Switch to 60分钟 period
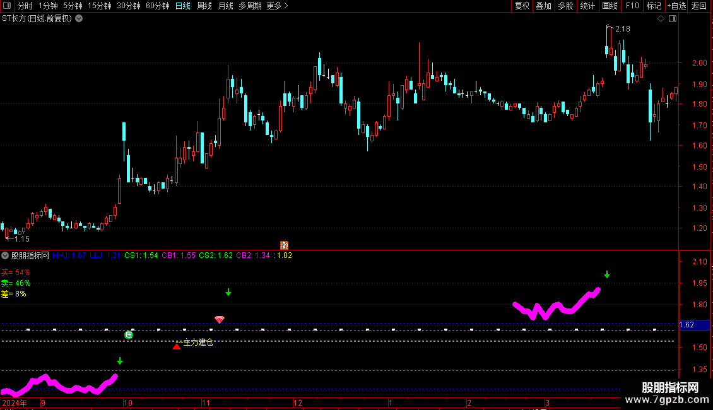The height and width of the screenshot is (410, 713). coord(158,6)
